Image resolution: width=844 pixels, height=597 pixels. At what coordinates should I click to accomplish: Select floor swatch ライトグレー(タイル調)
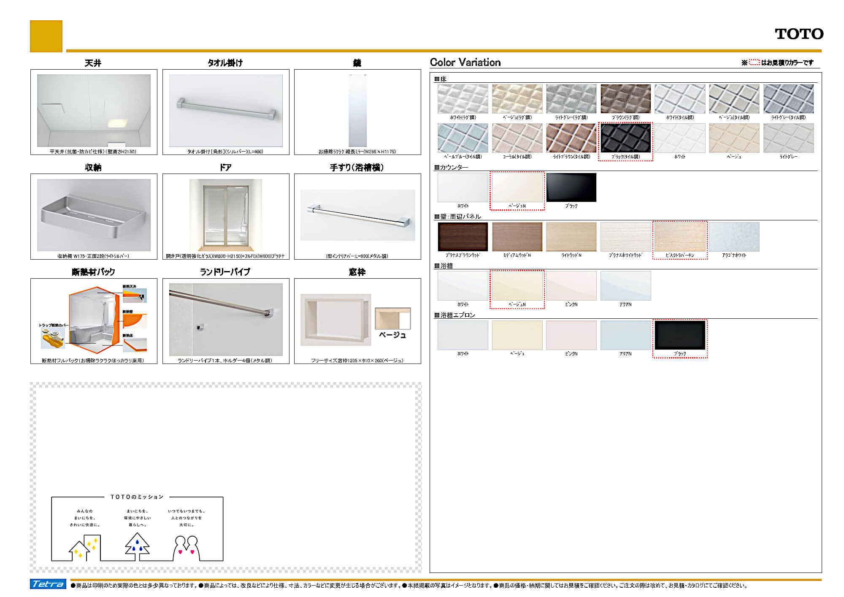coord(788,99)
